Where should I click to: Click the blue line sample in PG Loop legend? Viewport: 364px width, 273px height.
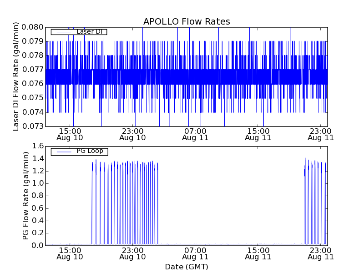[x=63, y=152]
